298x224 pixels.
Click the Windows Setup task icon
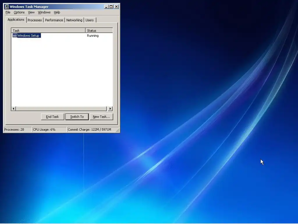point(15,36)
